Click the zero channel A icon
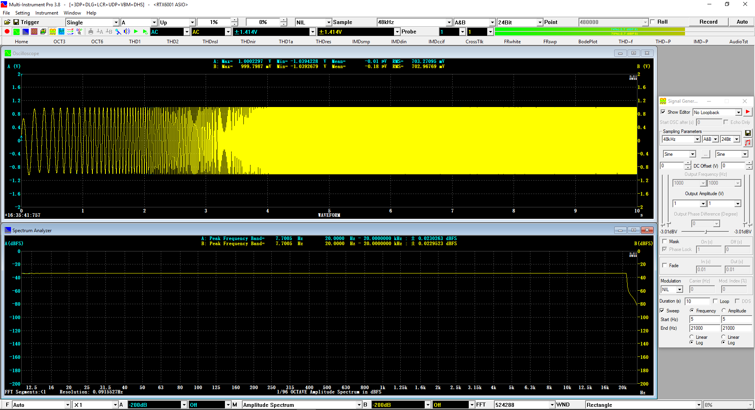Image resolution: width=755 pixels, height=410 pixels. (100, 31)
